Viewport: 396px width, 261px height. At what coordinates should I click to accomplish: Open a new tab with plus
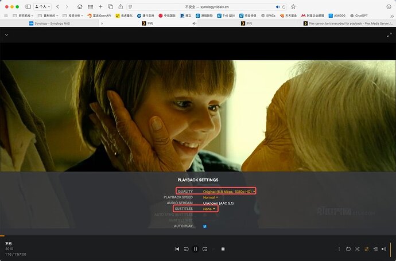(x=100, y=7)
